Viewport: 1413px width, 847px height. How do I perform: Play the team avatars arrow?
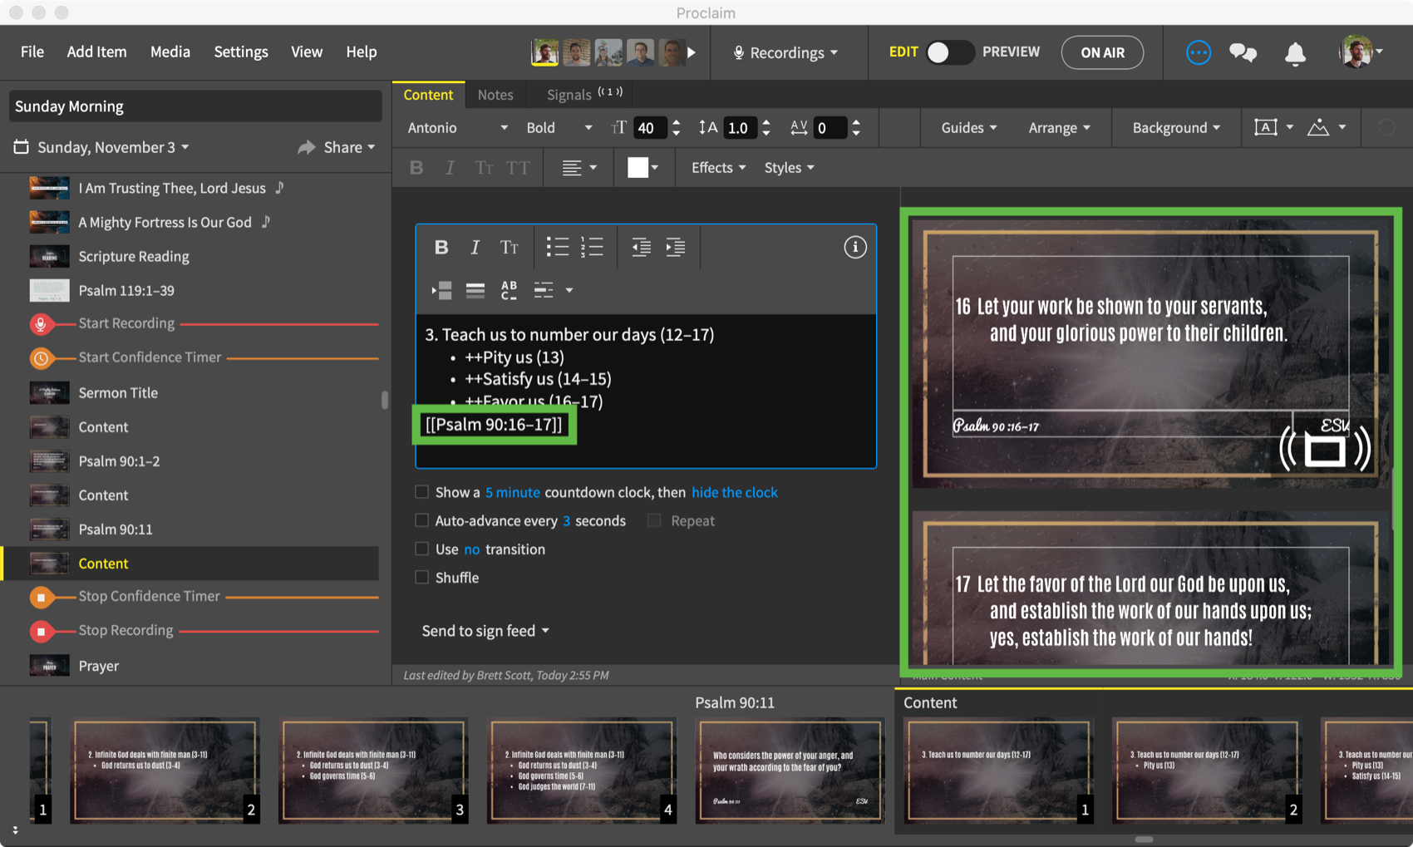click(692, 52)
